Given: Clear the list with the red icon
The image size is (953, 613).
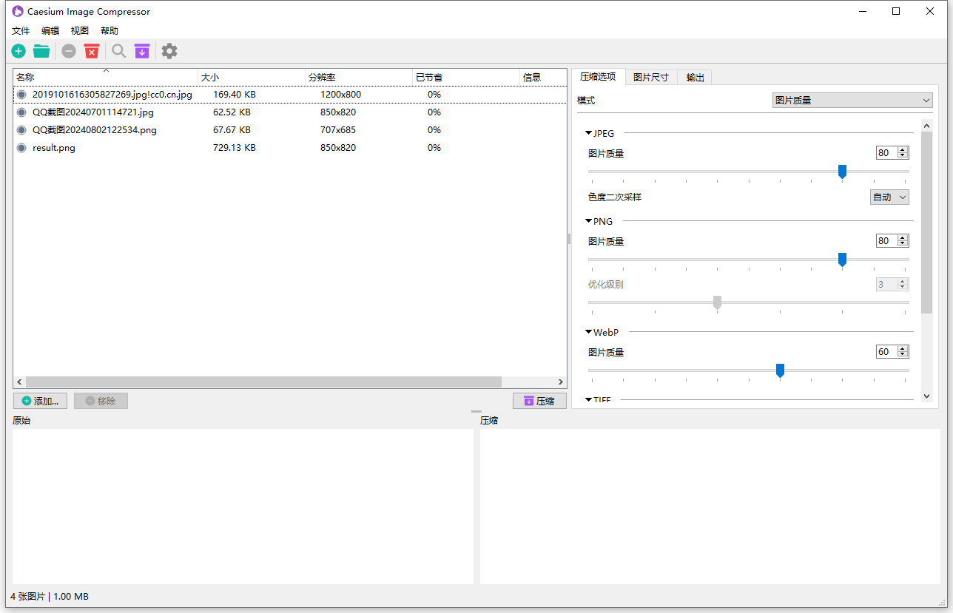Looking at the screenshot, I should 92,51.
